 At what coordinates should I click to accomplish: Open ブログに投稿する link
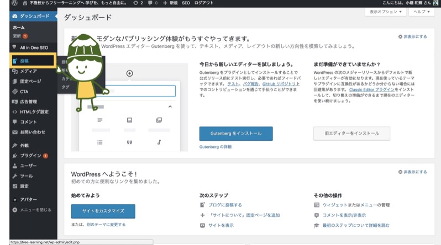tap(225, 205)
